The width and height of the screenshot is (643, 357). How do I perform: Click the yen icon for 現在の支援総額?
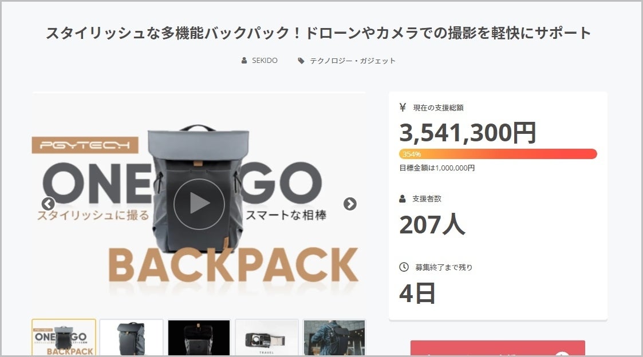coord(403,108)
